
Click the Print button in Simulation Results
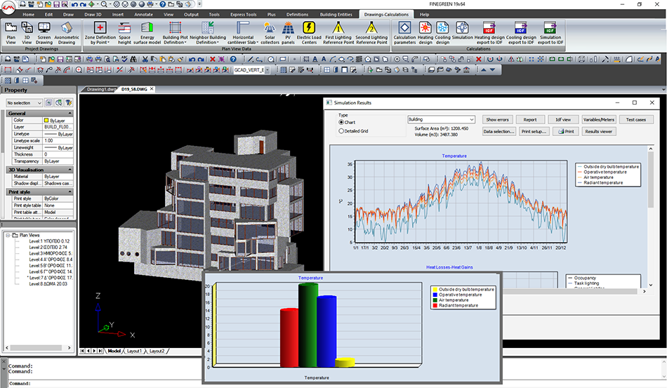coord(566,132)
